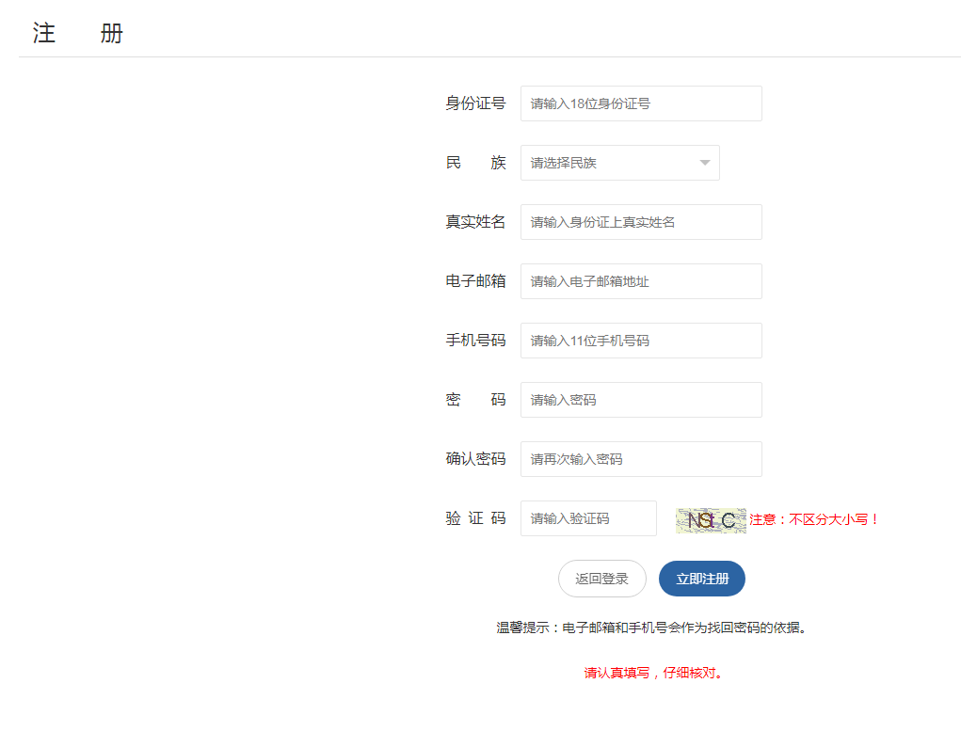
Task: Click the 真实姓名 field label
Action: 475,222
